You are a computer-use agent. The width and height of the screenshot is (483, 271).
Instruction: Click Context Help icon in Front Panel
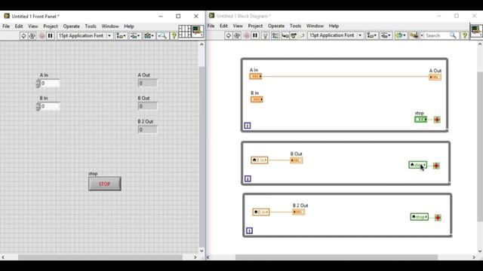(174, 36)
